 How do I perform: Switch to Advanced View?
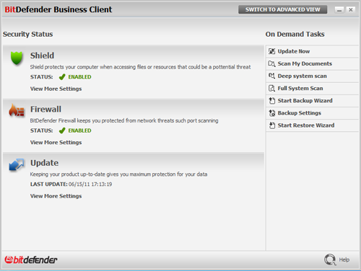tap(282, 9)
